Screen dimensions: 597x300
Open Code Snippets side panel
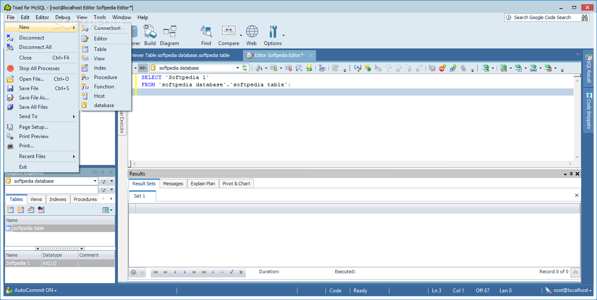pos(589,111)
